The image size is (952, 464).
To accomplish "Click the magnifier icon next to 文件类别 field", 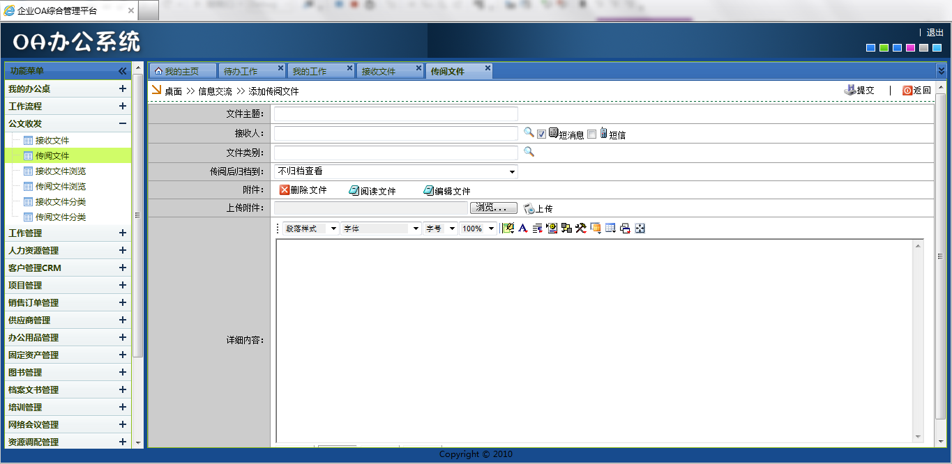I will [x=529, y=151].
